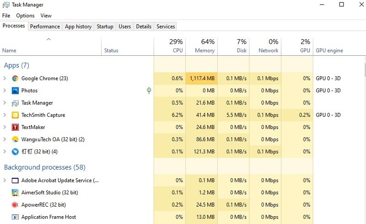Viewport: 366px width, 224px height.
Task: Select the Processes tab
Action: point(14,26)
